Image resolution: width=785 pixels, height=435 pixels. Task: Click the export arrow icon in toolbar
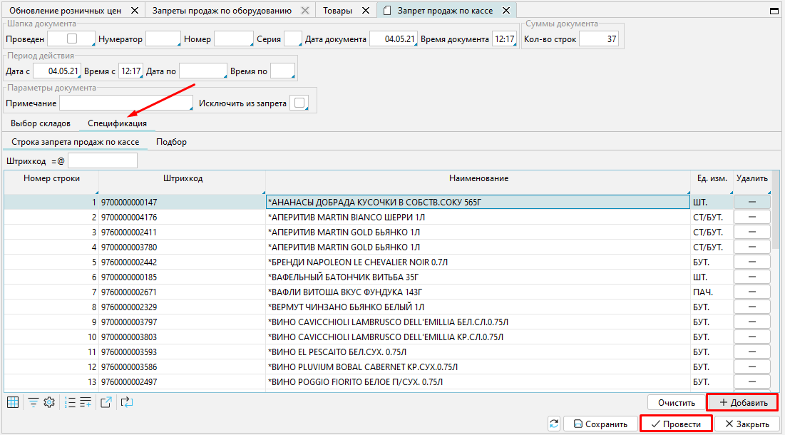(106, 402)
